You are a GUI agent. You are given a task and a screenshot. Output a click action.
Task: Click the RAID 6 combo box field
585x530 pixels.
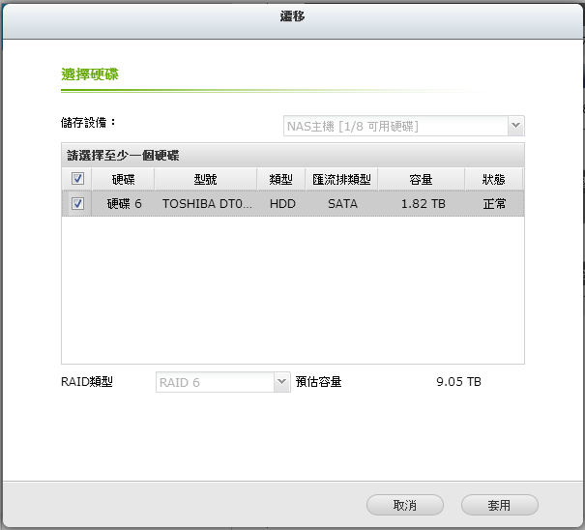[215, 382]
